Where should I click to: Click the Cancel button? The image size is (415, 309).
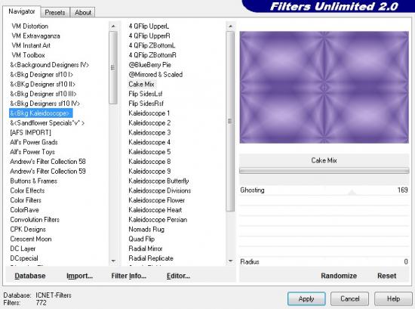349,298
